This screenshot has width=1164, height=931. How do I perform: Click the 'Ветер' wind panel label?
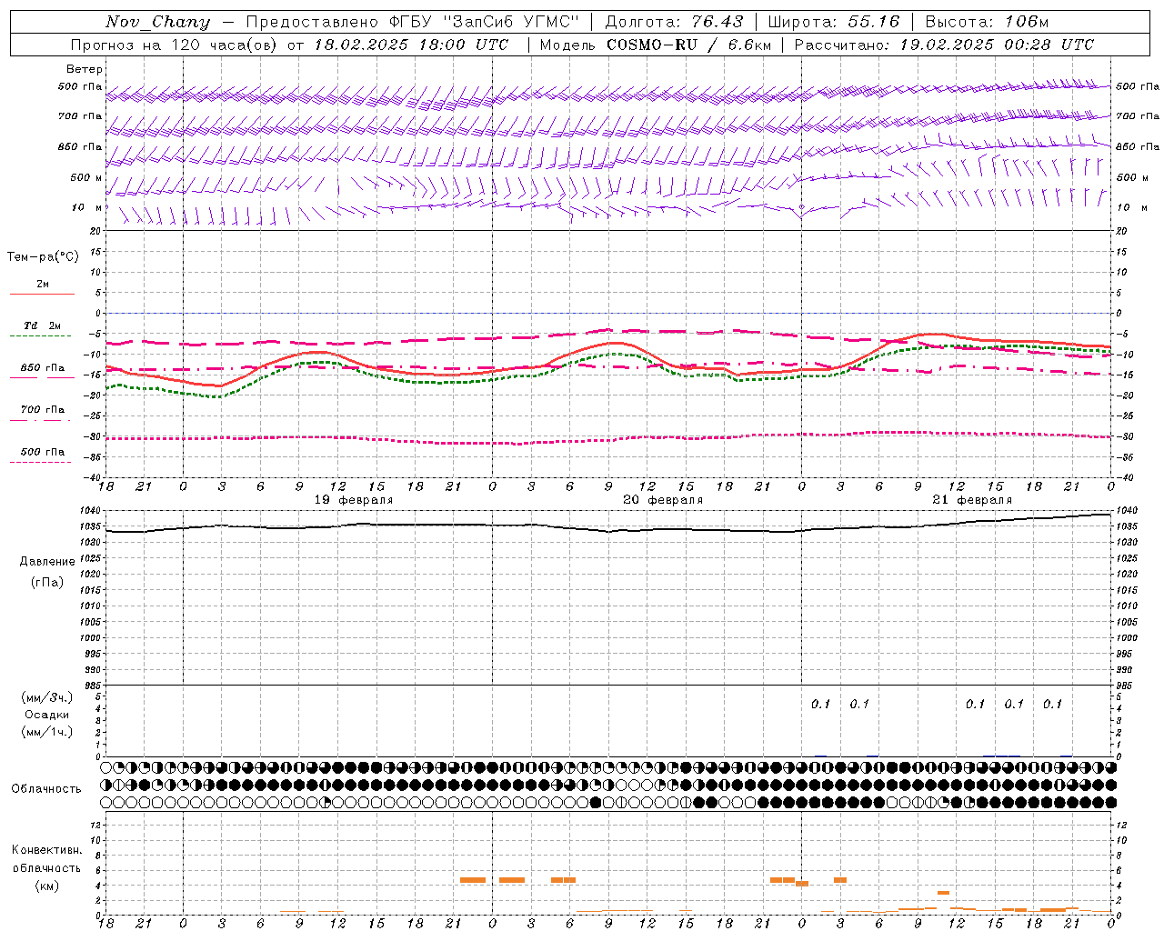pos(85,69)
